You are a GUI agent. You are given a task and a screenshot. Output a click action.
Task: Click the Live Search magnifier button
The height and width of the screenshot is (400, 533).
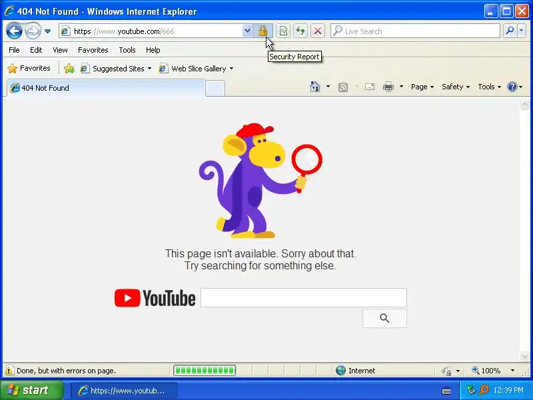tap(510, 31)
